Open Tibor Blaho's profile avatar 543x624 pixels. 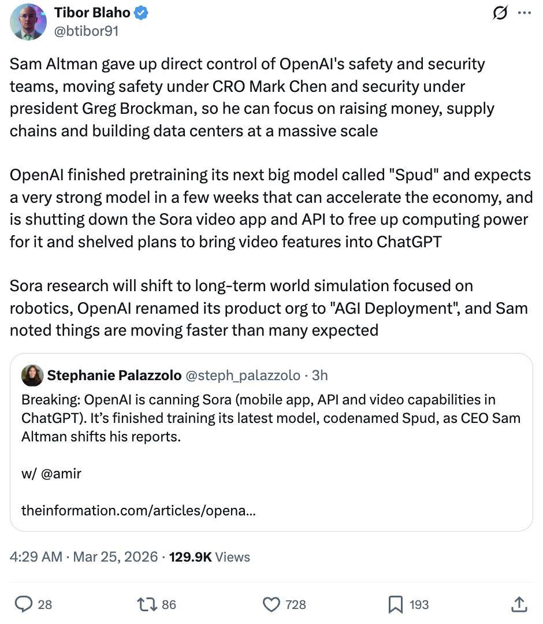(28, 22)
